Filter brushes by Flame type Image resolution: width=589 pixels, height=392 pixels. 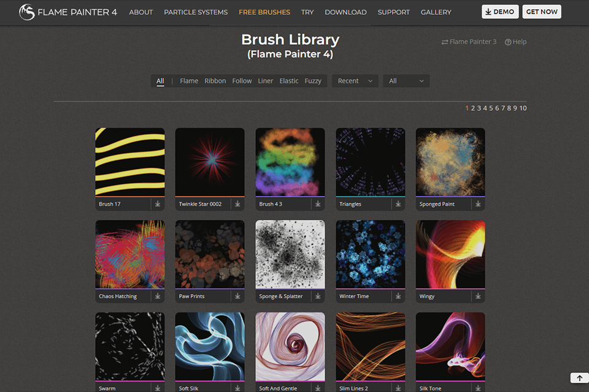pos(189,81)
